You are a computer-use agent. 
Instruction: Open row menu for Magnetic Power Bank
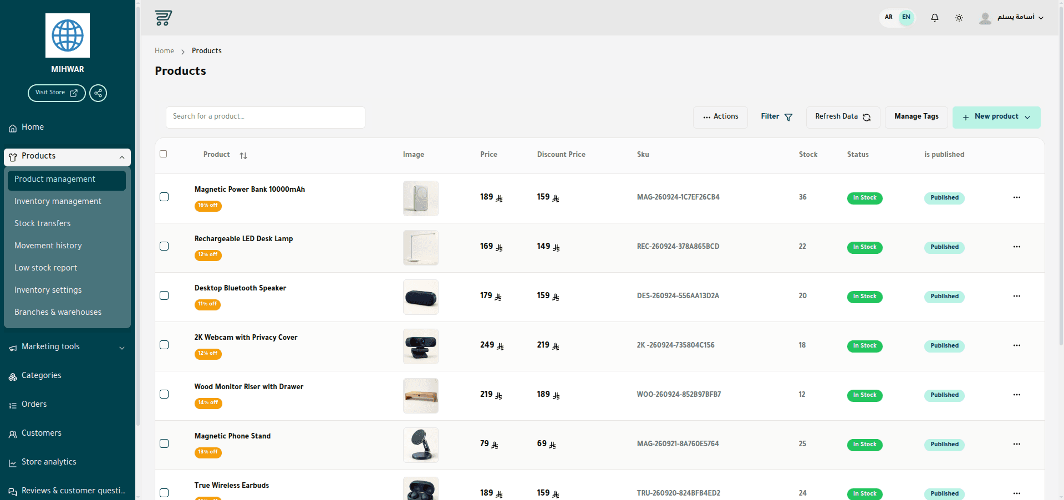pyautogui.click(x=1016, y=197)
